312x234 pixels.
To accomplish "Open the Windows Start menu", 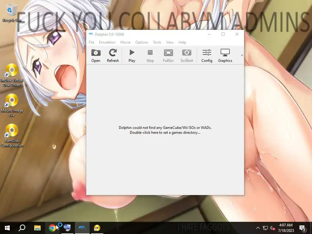I will coord(7,228).
